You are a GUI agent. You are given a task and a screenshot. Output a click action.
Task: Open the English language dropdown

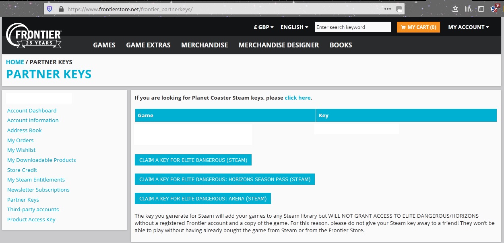(x=294, y=27)
